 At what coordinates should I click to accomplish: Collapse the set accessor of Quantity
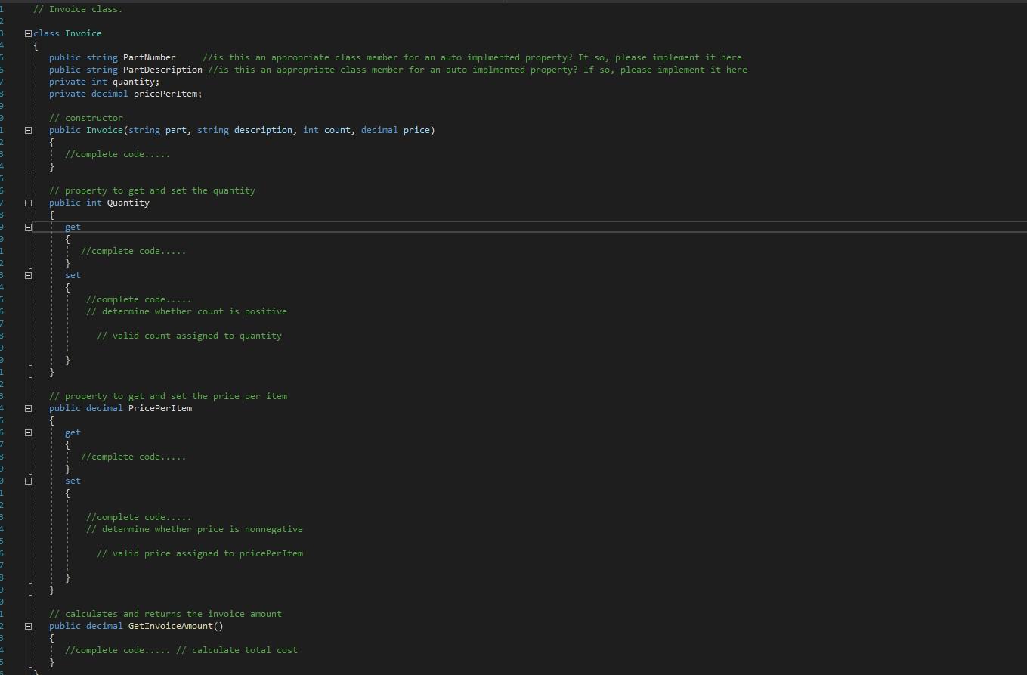click(x=27, y=274)
